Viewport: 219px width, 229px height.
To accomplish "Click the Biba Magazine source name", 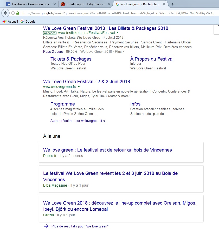I will [x=55, y=185].
